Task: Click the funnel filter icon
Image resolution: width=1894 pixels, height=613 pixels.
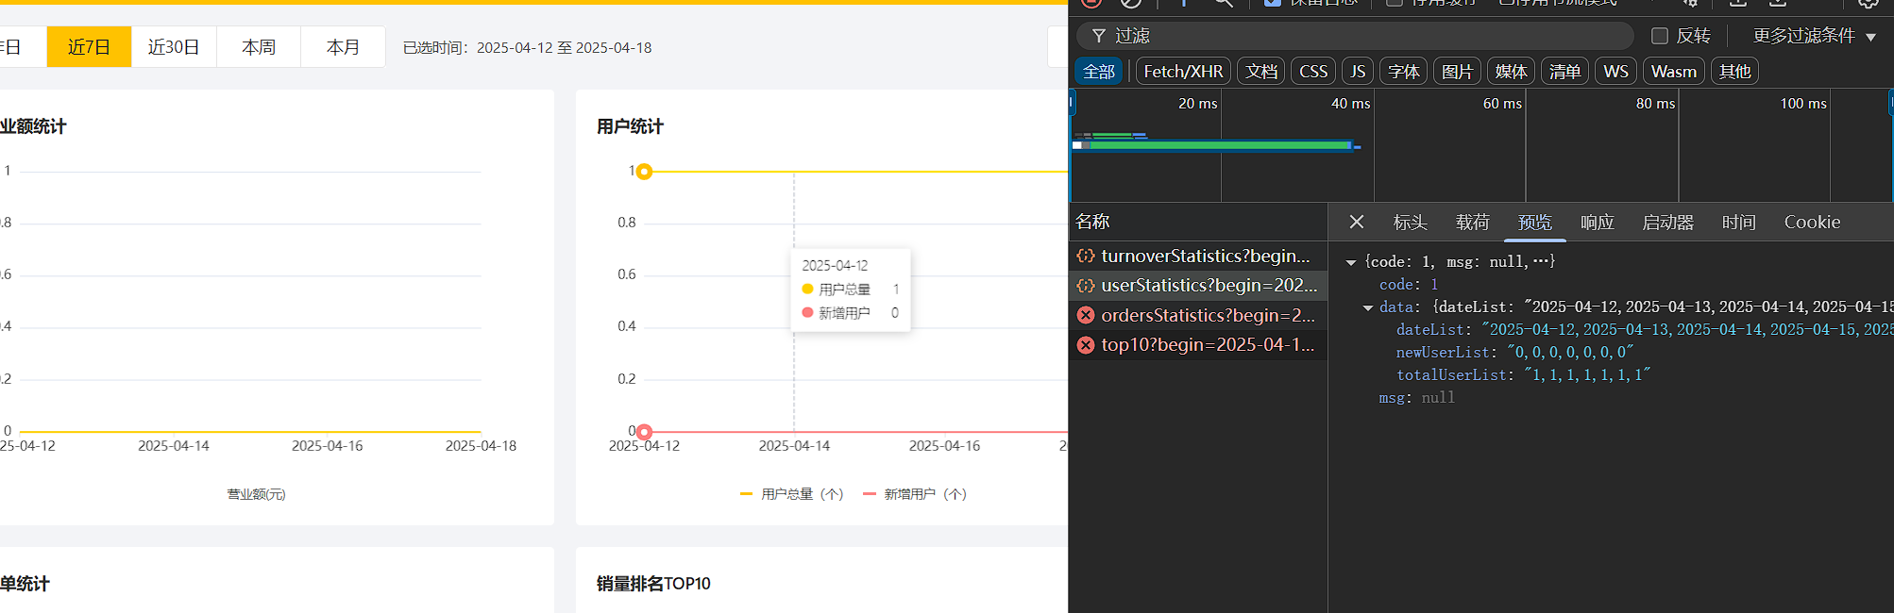Action: [1099, 36]
